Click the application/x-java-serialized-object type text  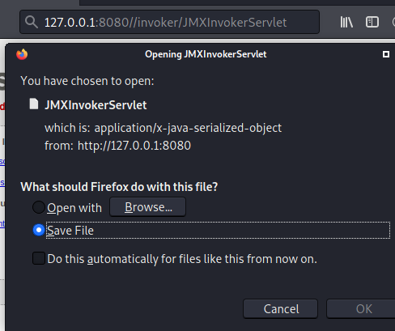click(x=188, y=128)
